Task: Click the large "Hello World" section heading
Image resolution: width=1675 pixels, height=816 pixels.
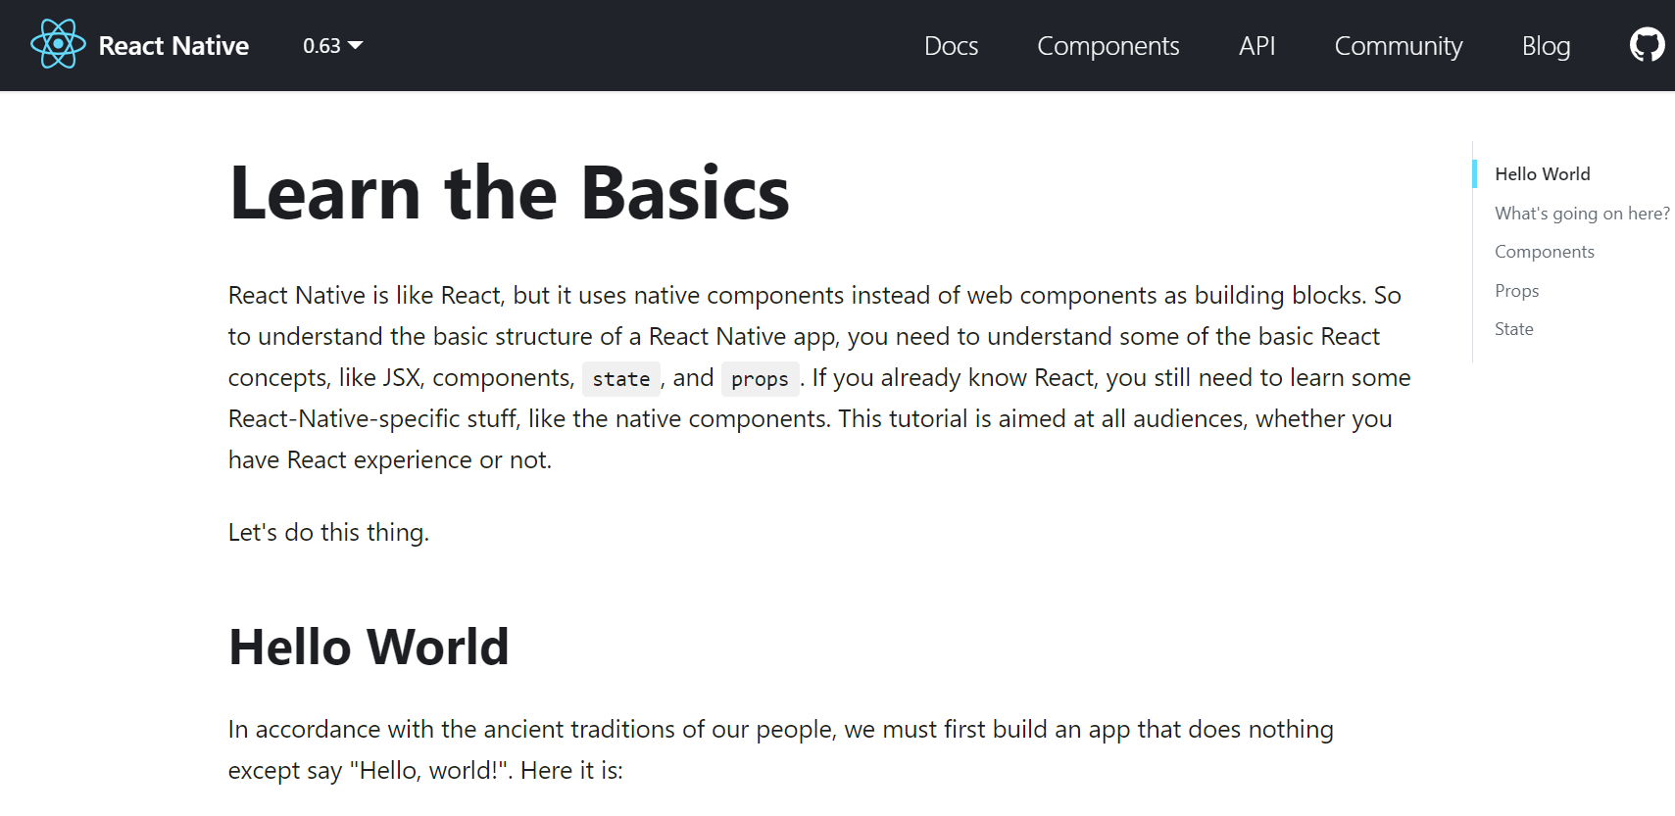Action: tap(369, 648)
